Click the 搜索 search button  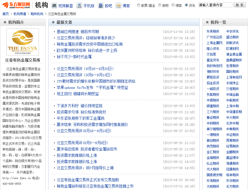click(240, 5)
